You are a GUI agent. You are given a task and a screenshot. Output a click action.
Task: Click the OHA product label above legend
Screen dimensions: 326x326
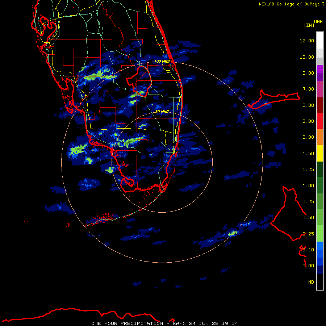318,22
